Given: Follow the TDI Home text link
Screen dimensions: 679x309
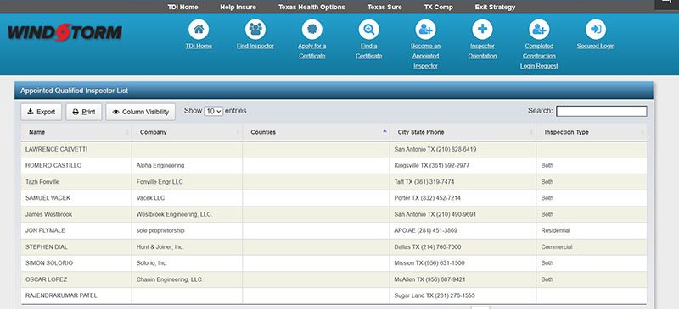Looking at the screenshot, I should pyautogui.click(x=199, y=46).
